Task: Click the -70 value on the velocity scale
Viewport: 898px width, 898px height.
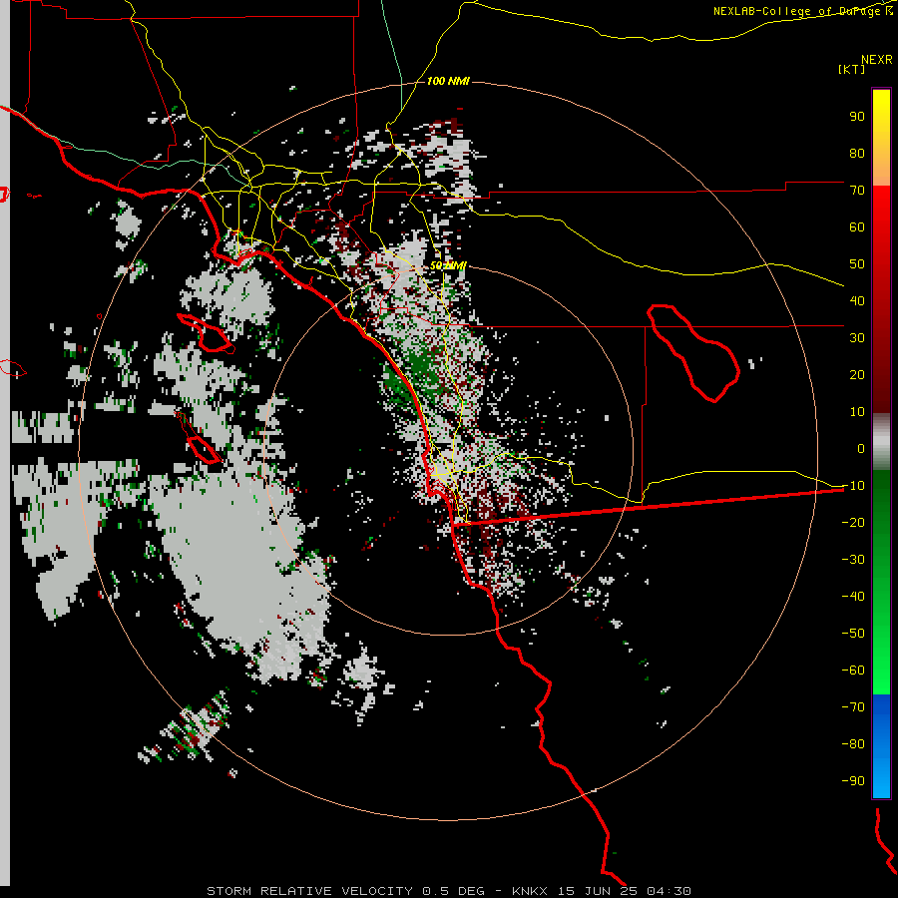Action: pyautogui.click(x=853, y=707)
